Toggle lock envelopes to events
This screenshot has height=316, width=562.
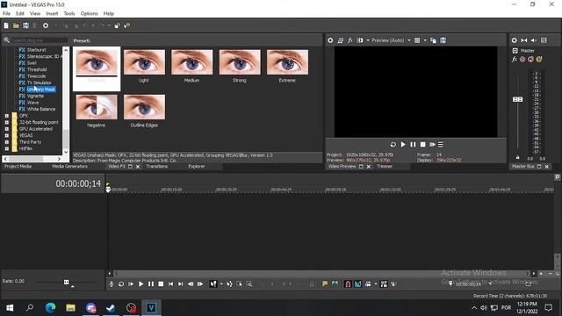(384, 284)
